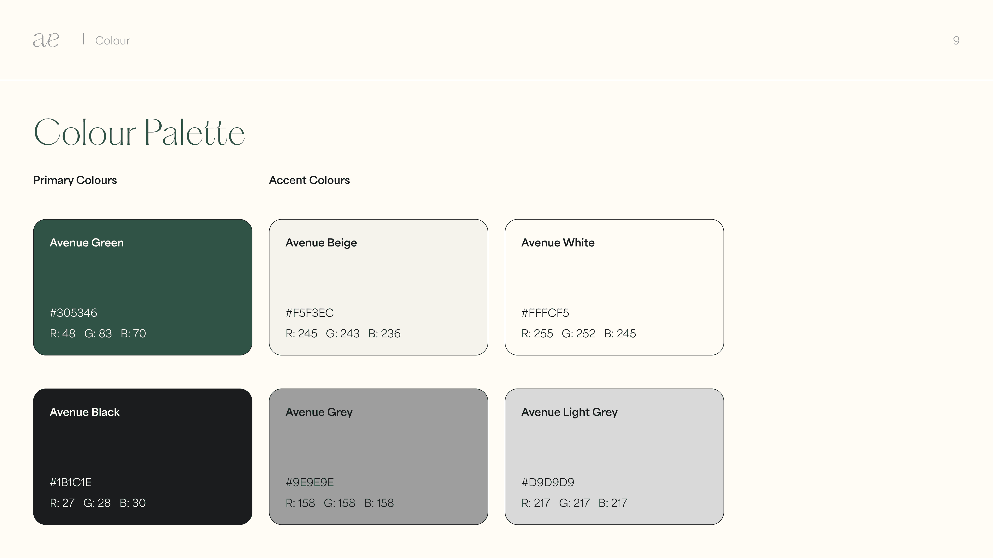Image resolution: width=993 pixels, height=558 pixels.
Task: Click the Colour Palette heading
Action: click(x=139, y=132)
